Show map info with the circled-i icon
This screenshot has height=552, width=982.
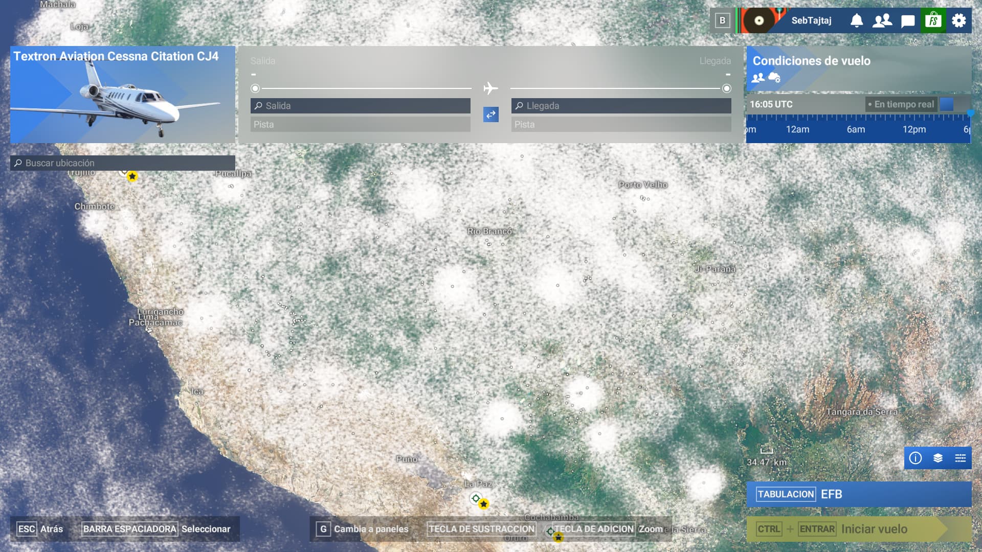click(916, 458)
